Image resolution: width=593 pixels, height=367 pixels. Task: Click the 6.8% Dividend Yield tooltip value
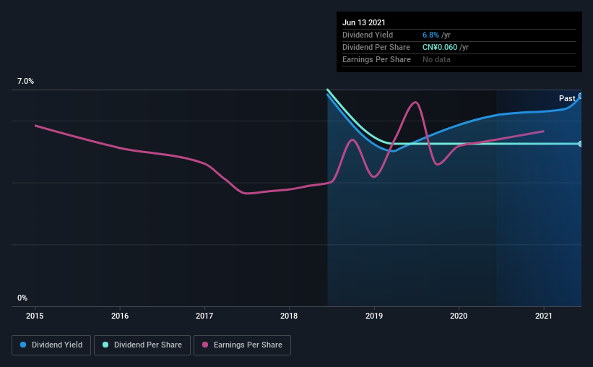click(433, 35)
